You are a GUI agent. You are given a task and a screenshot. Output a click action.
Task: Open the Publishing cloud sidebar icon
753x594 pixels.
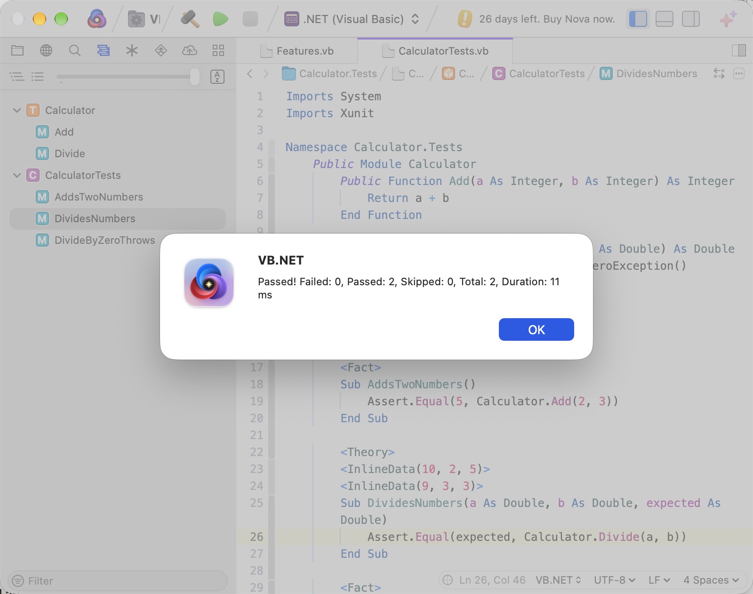190,50
